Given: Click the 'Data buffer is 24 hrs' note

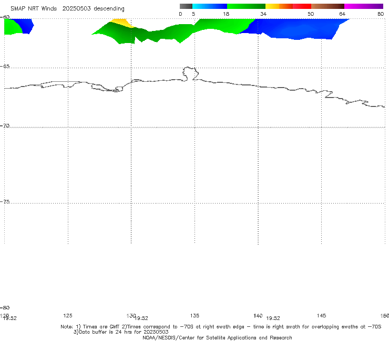Looking at the screenshot, I should click(x=121, y=332).
